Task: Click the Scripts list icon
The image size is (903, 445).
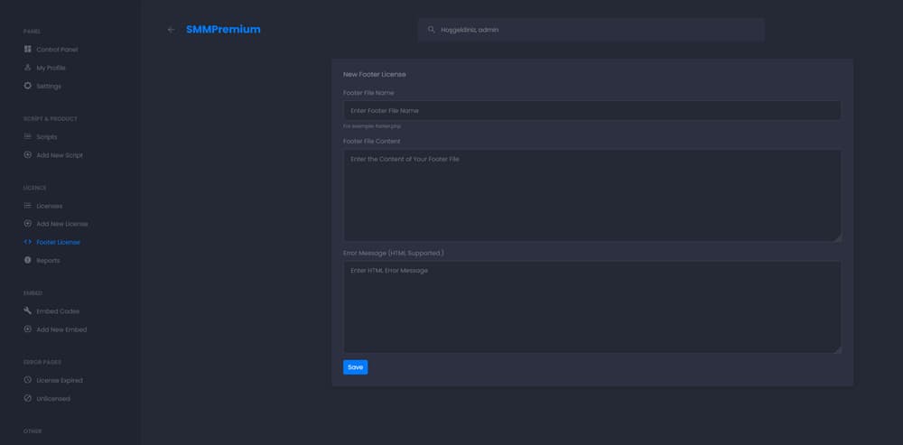Action: point(28,137)
